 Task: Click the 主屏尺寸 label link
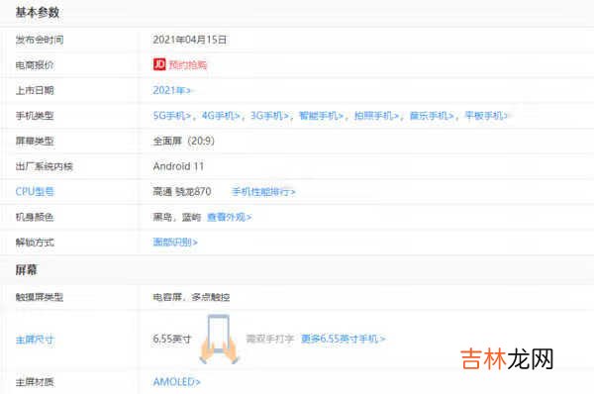point(35,340)
